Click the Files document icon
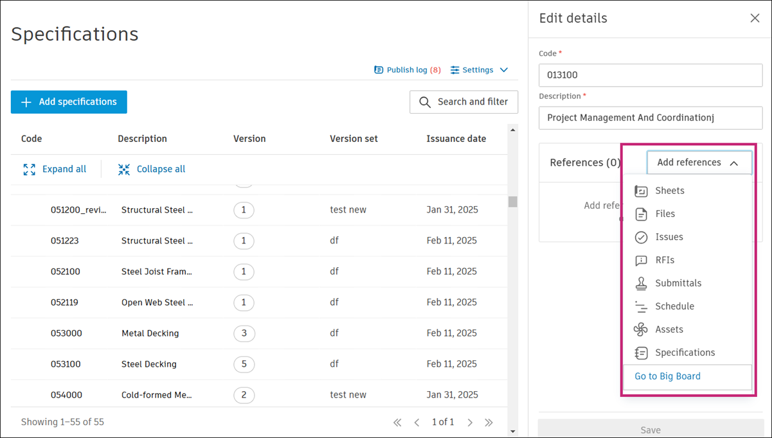 [x=641, y=214]
